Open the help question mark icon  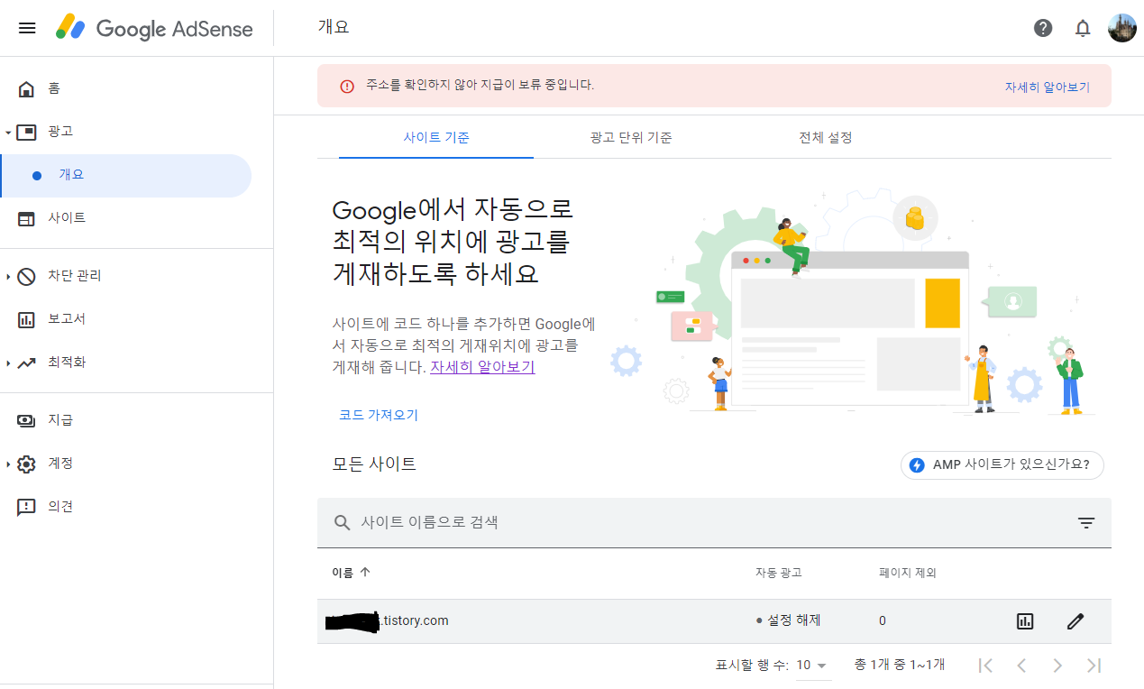click(x=1043, y=28)
